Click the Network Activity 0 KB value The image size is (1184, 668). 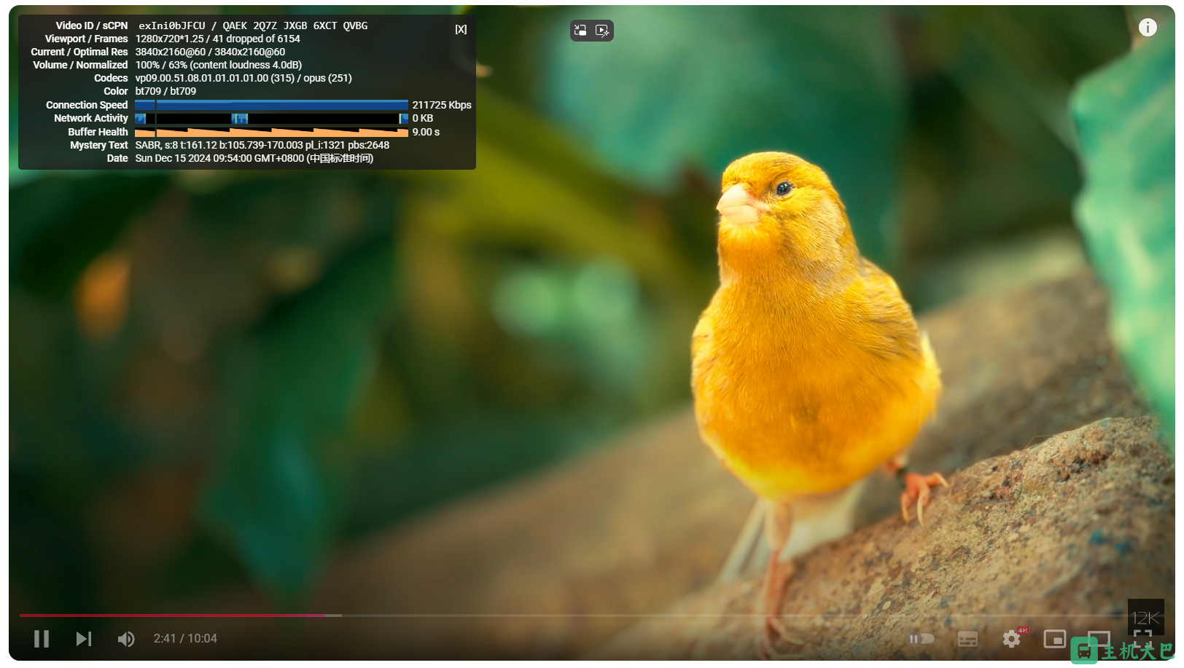pos(423,118)
